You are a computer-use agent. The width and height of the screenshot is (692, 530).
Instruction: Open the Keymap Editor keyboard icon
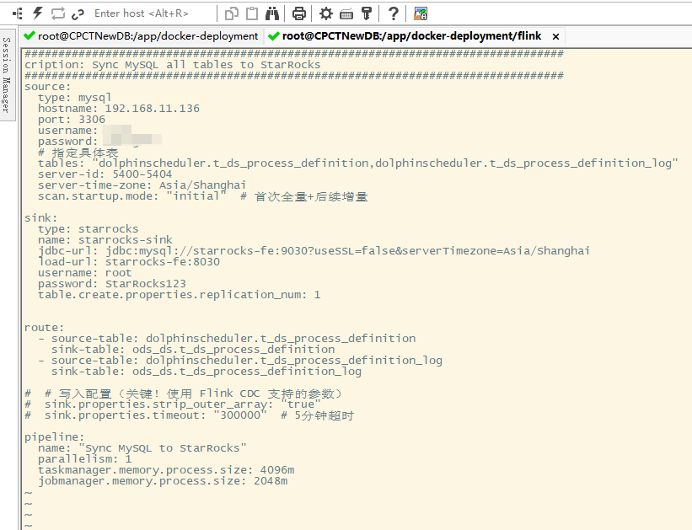346,13
